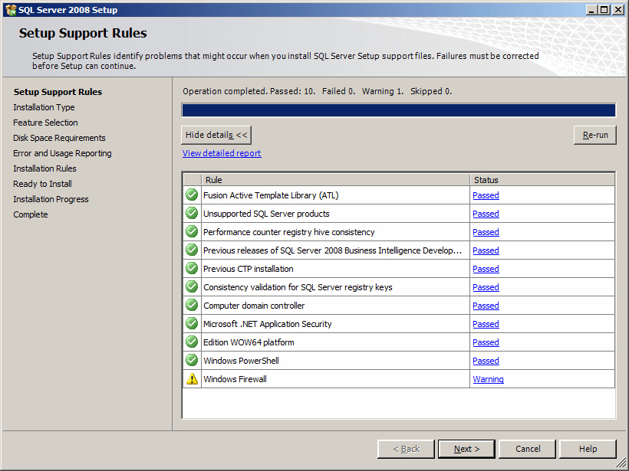Select Disk Space Requirements step

tap(59, 138)
